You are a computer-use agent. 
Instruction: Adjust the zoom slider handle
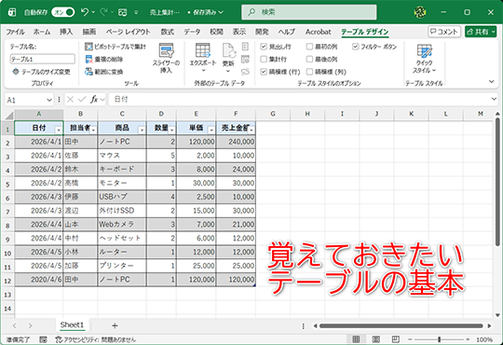pyautogui.click(x=439, y=339)
